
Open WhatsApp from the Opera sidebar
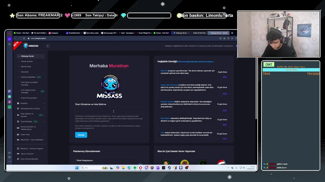(9, 97)
